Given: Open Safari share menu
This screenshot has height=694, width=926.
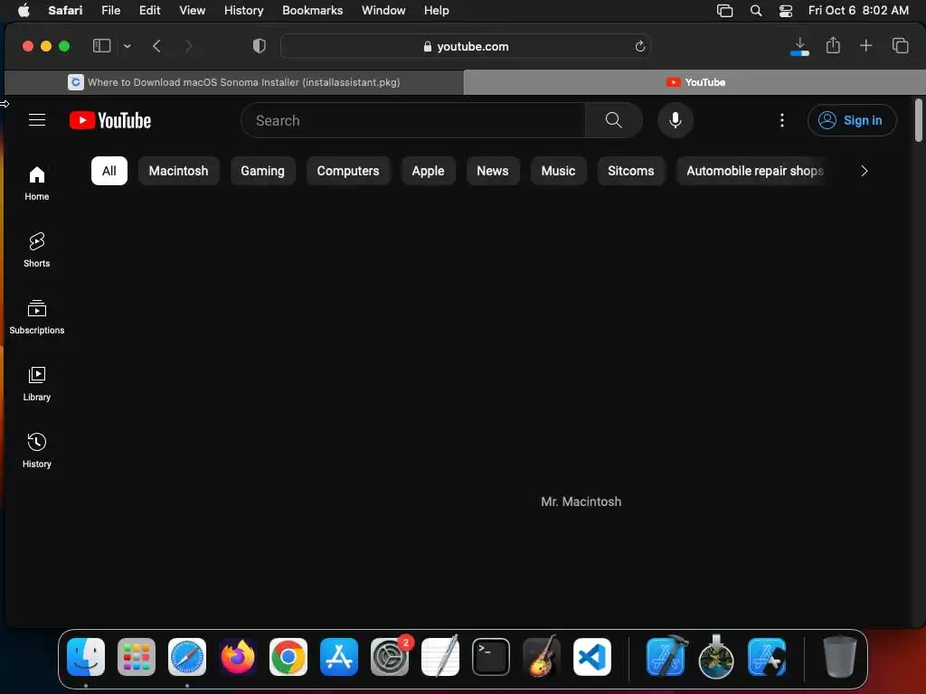Looking at the screenshot, I should click(x=833, y=45).
